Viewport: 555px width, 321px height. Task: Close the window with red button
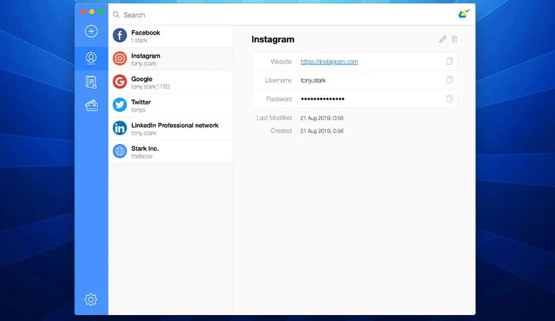point(82,12)
